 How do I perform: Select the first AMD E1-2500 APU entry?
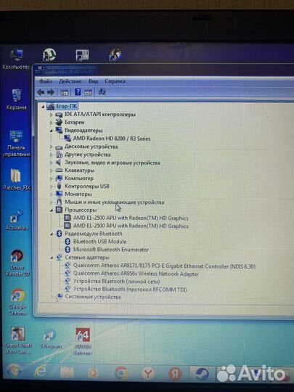coord(131,218)
